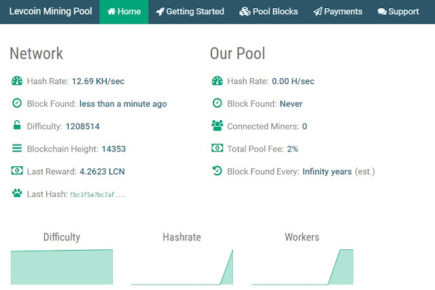
Task: Open the Getting Started page
Action: (190, 12)
